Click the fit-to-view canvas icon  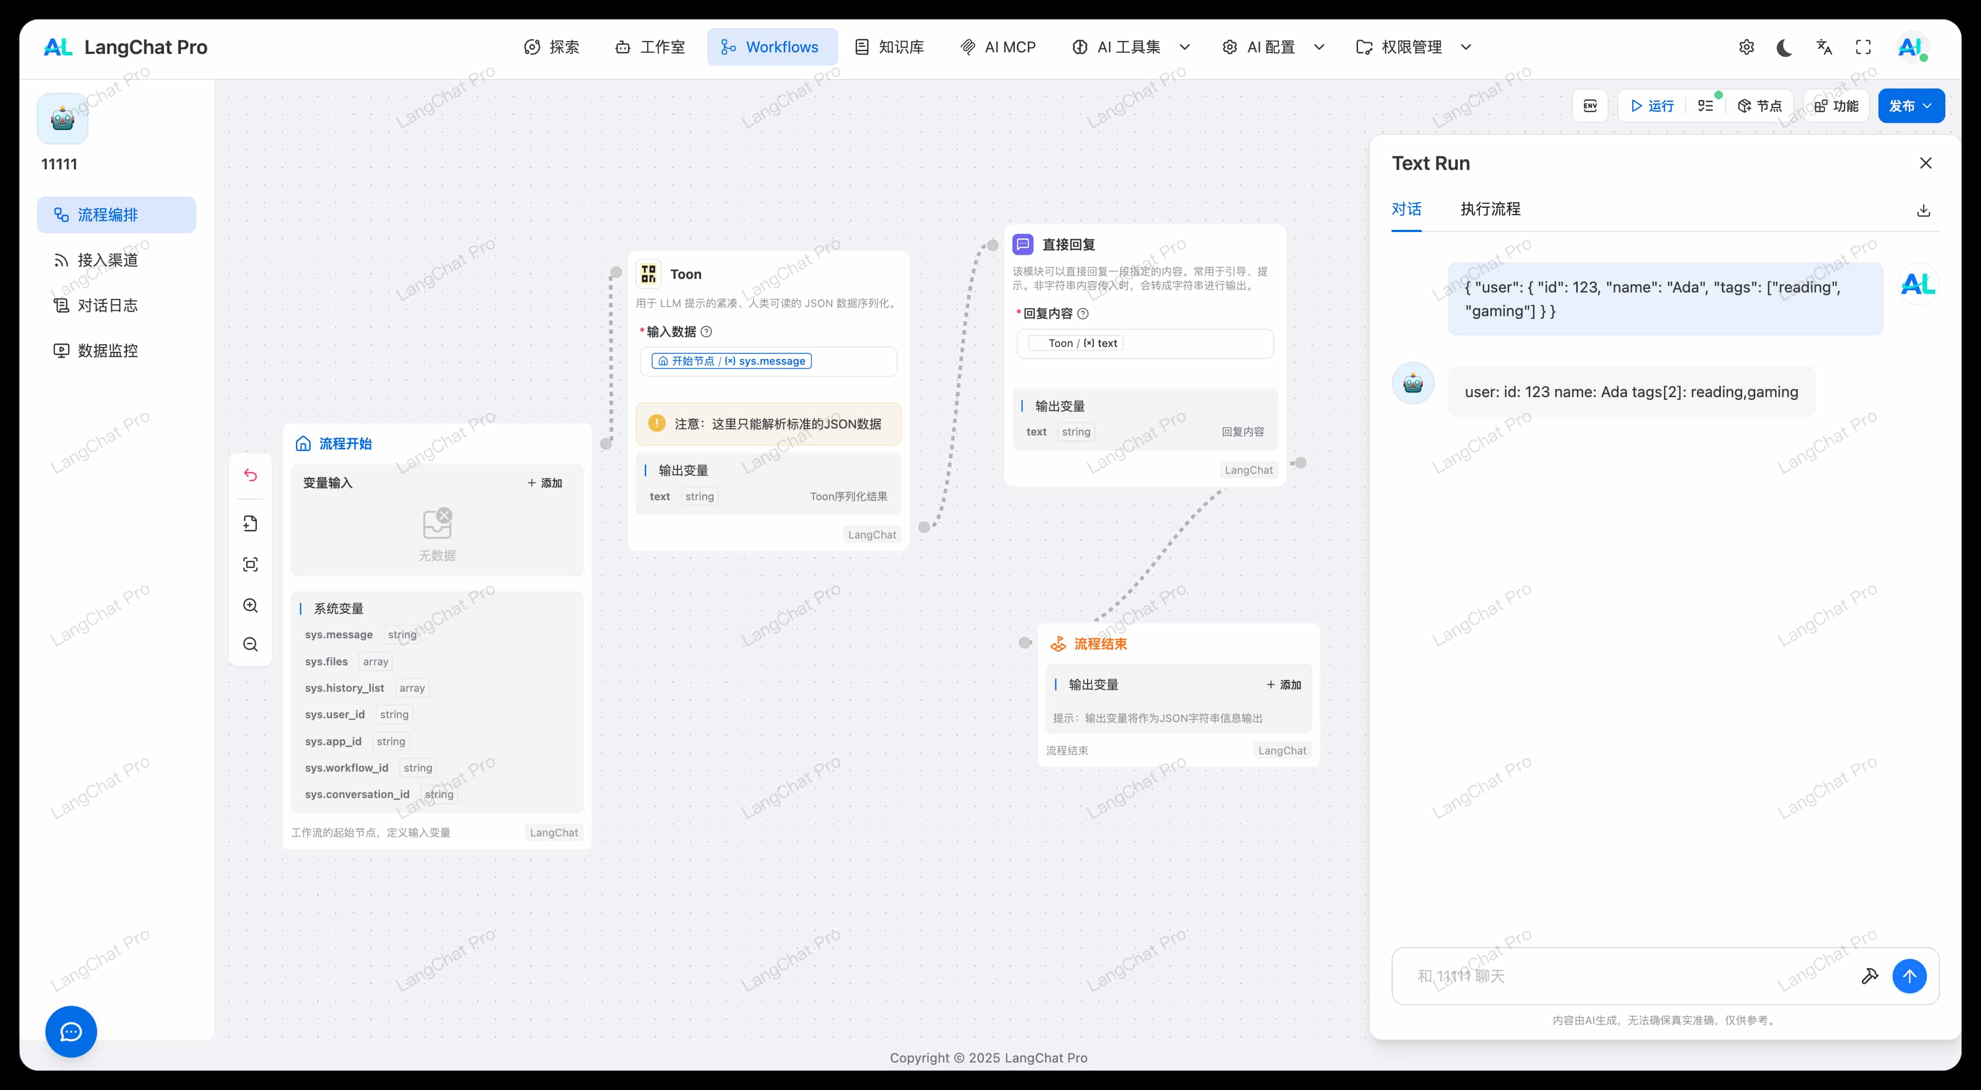(x=250, y=565)
